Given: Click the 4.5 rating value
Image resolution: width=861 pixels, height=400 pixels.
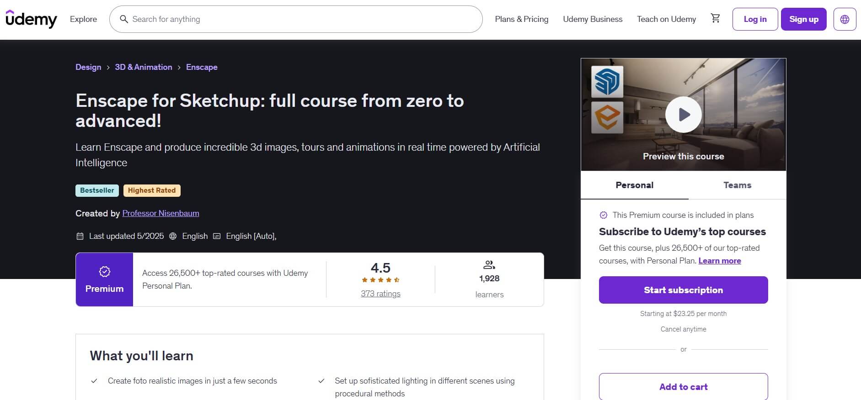Looking at the screenshot, I should point(380,268).
